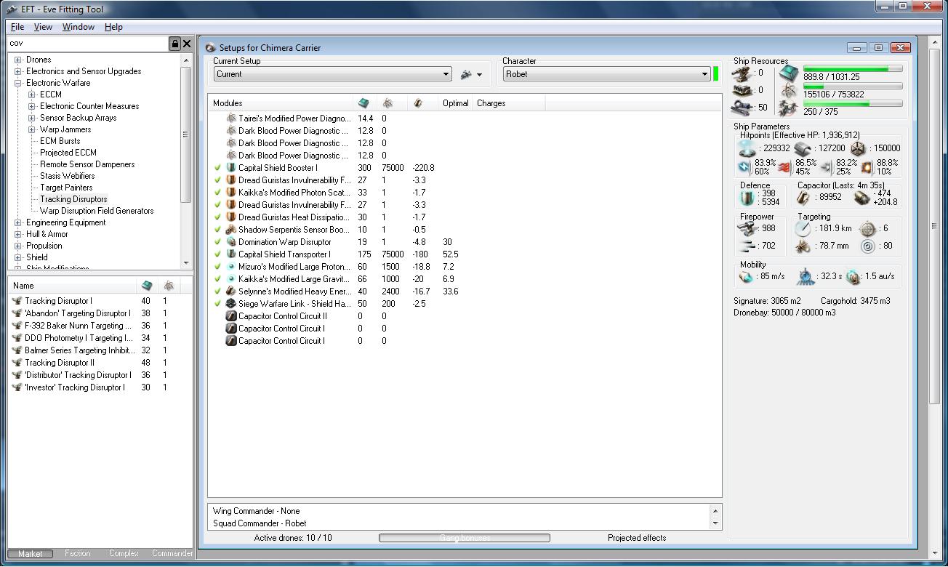The image size is (948, 567).
Task: Open the Window menu
Action: tap(79, 27)
